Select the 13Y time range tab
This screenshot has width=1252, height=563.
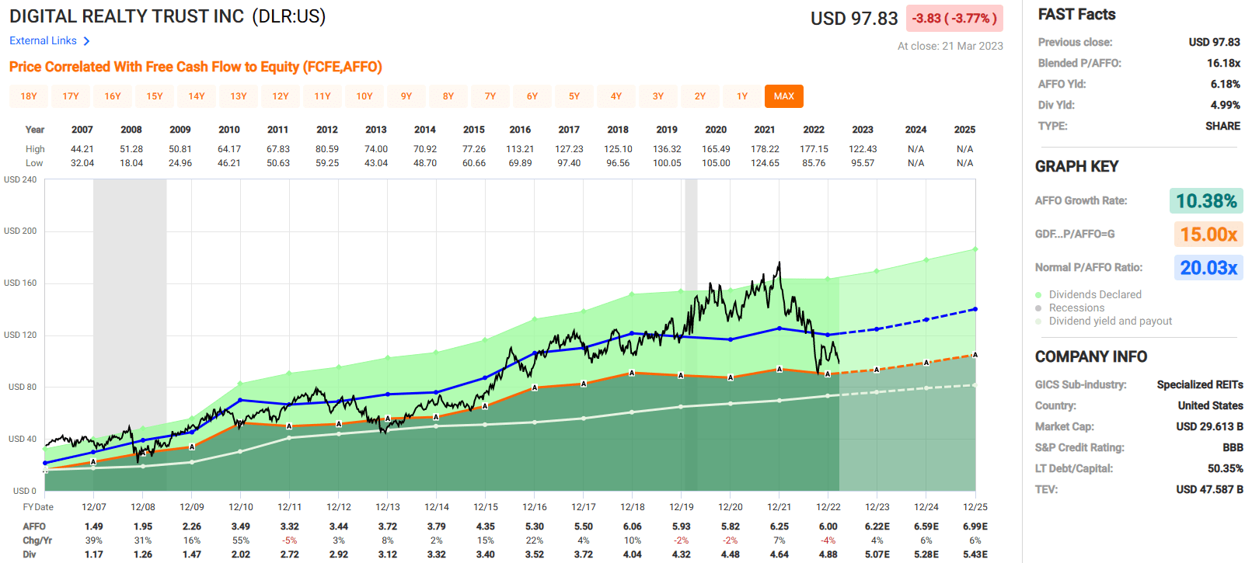tap(239, 96)
